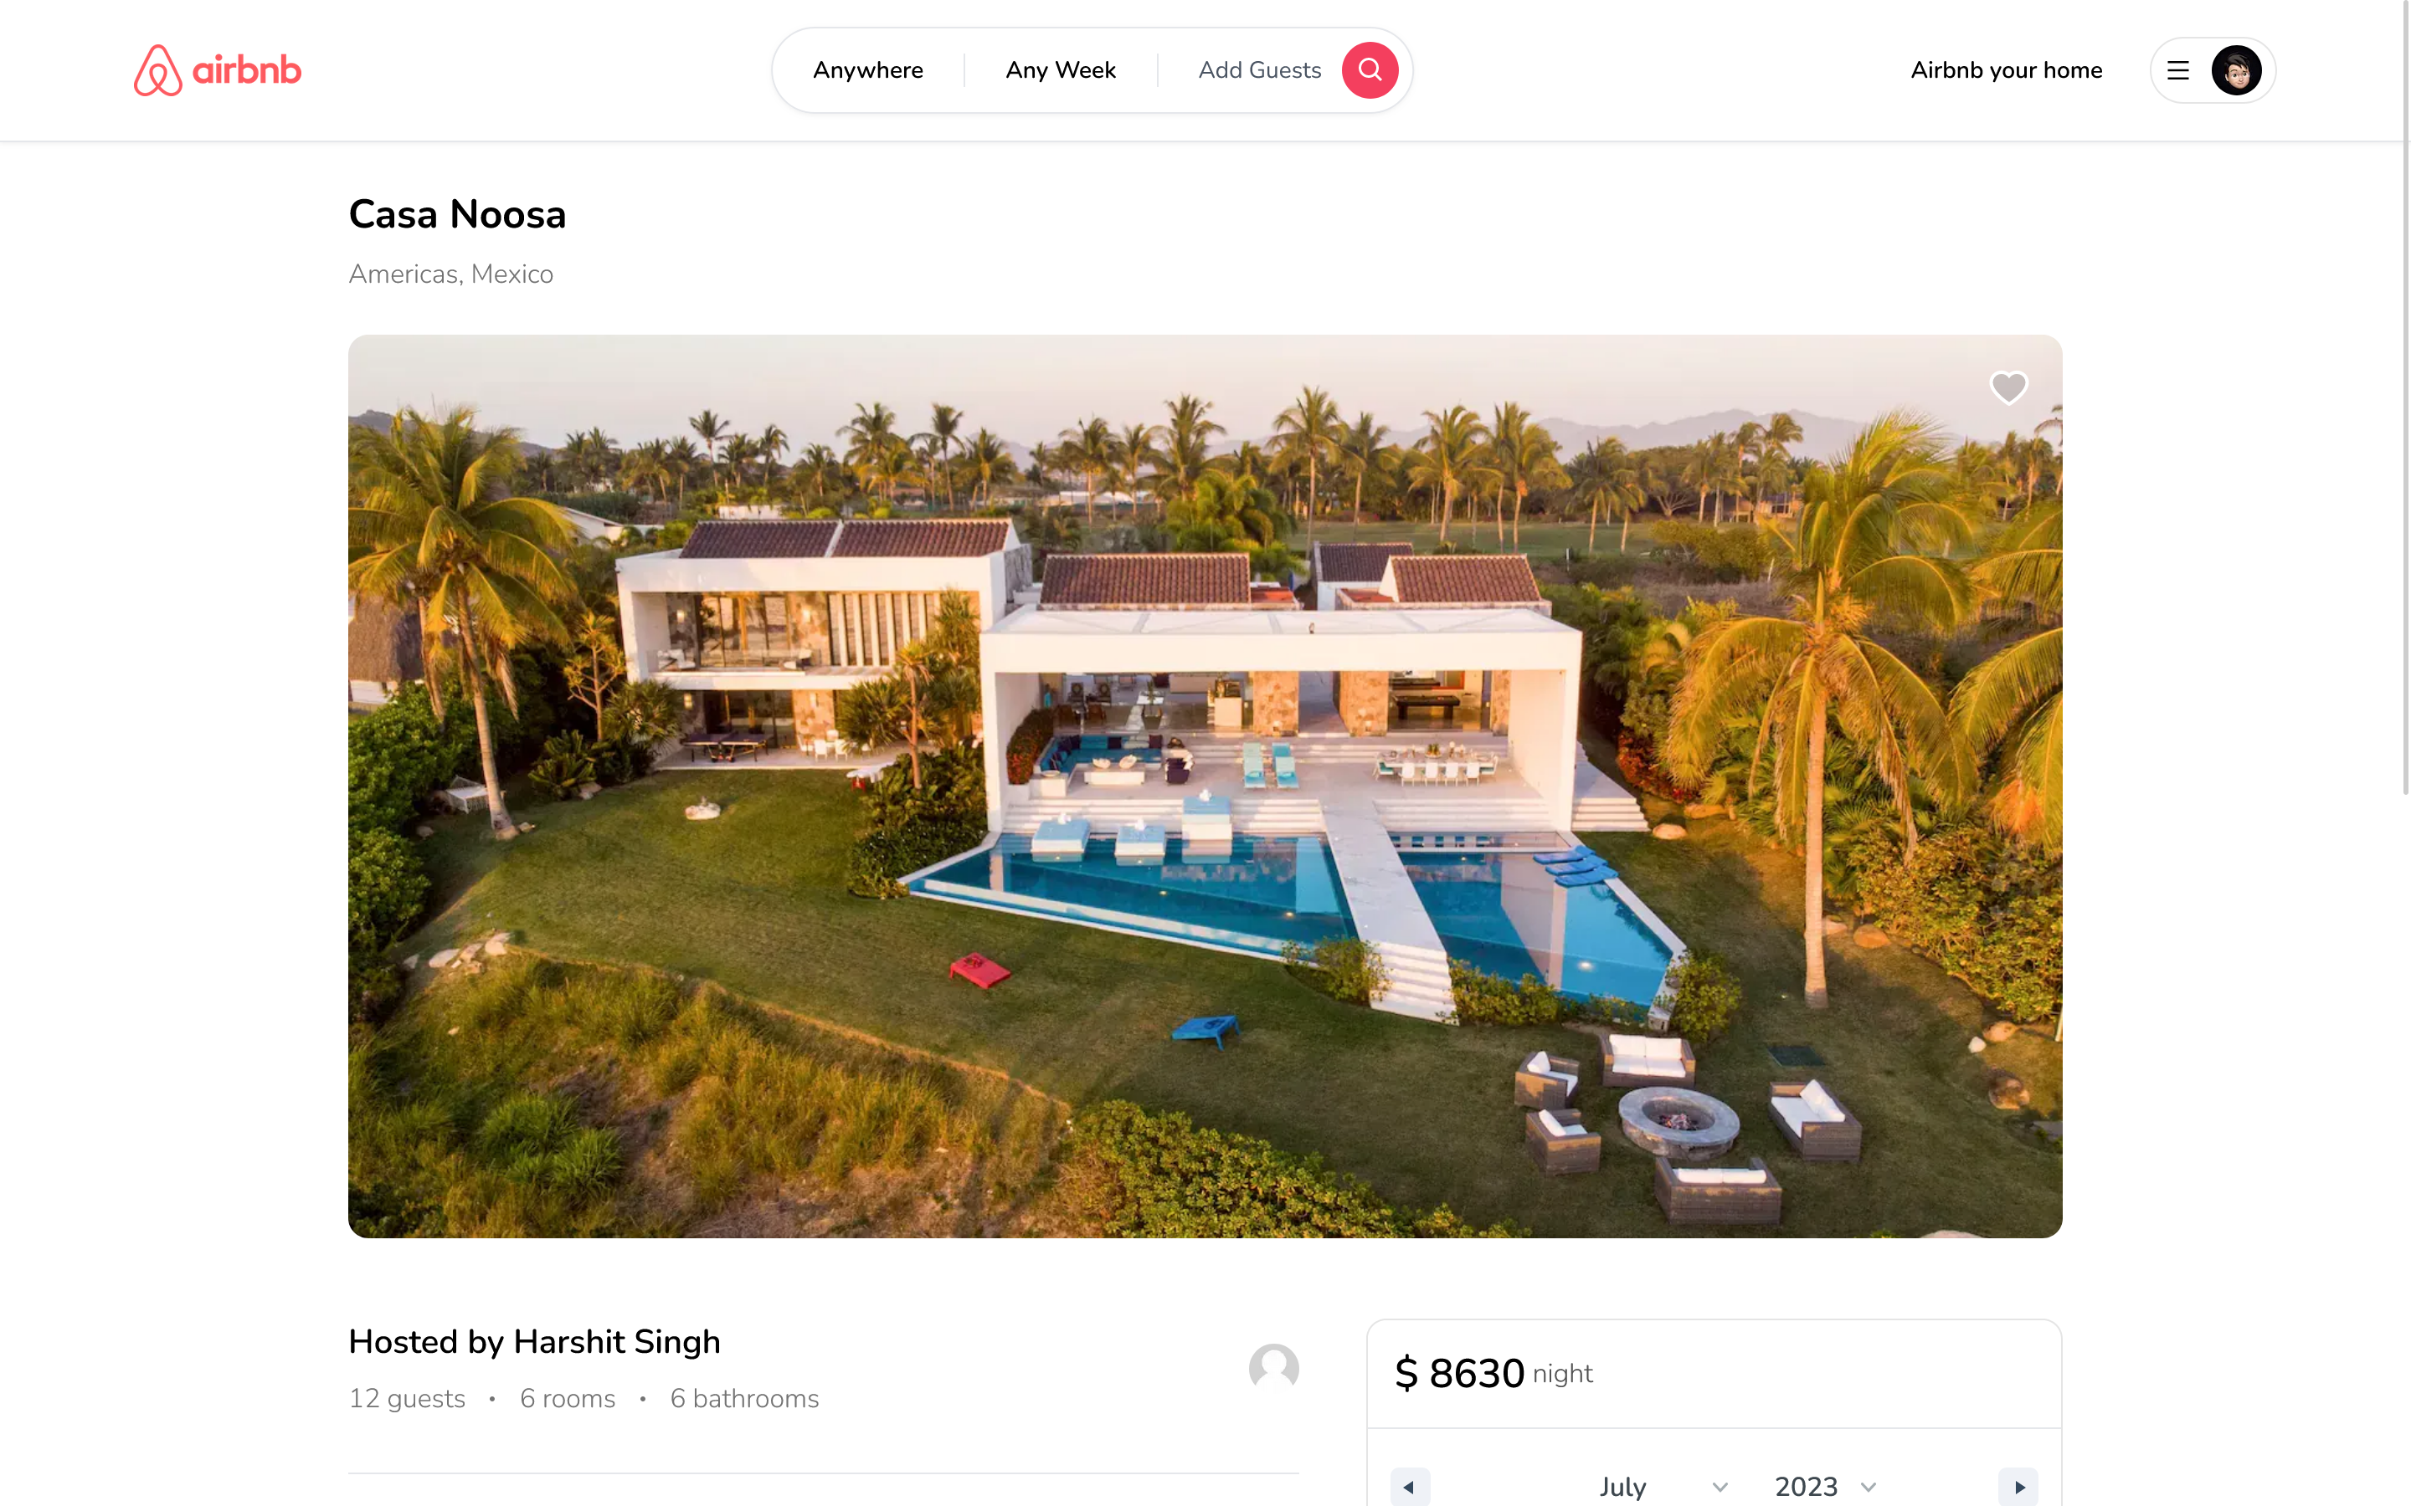Screen dimensions: 2411x1506
Task: Click the Americas, Mexico location text
Action: pos(450,274)
